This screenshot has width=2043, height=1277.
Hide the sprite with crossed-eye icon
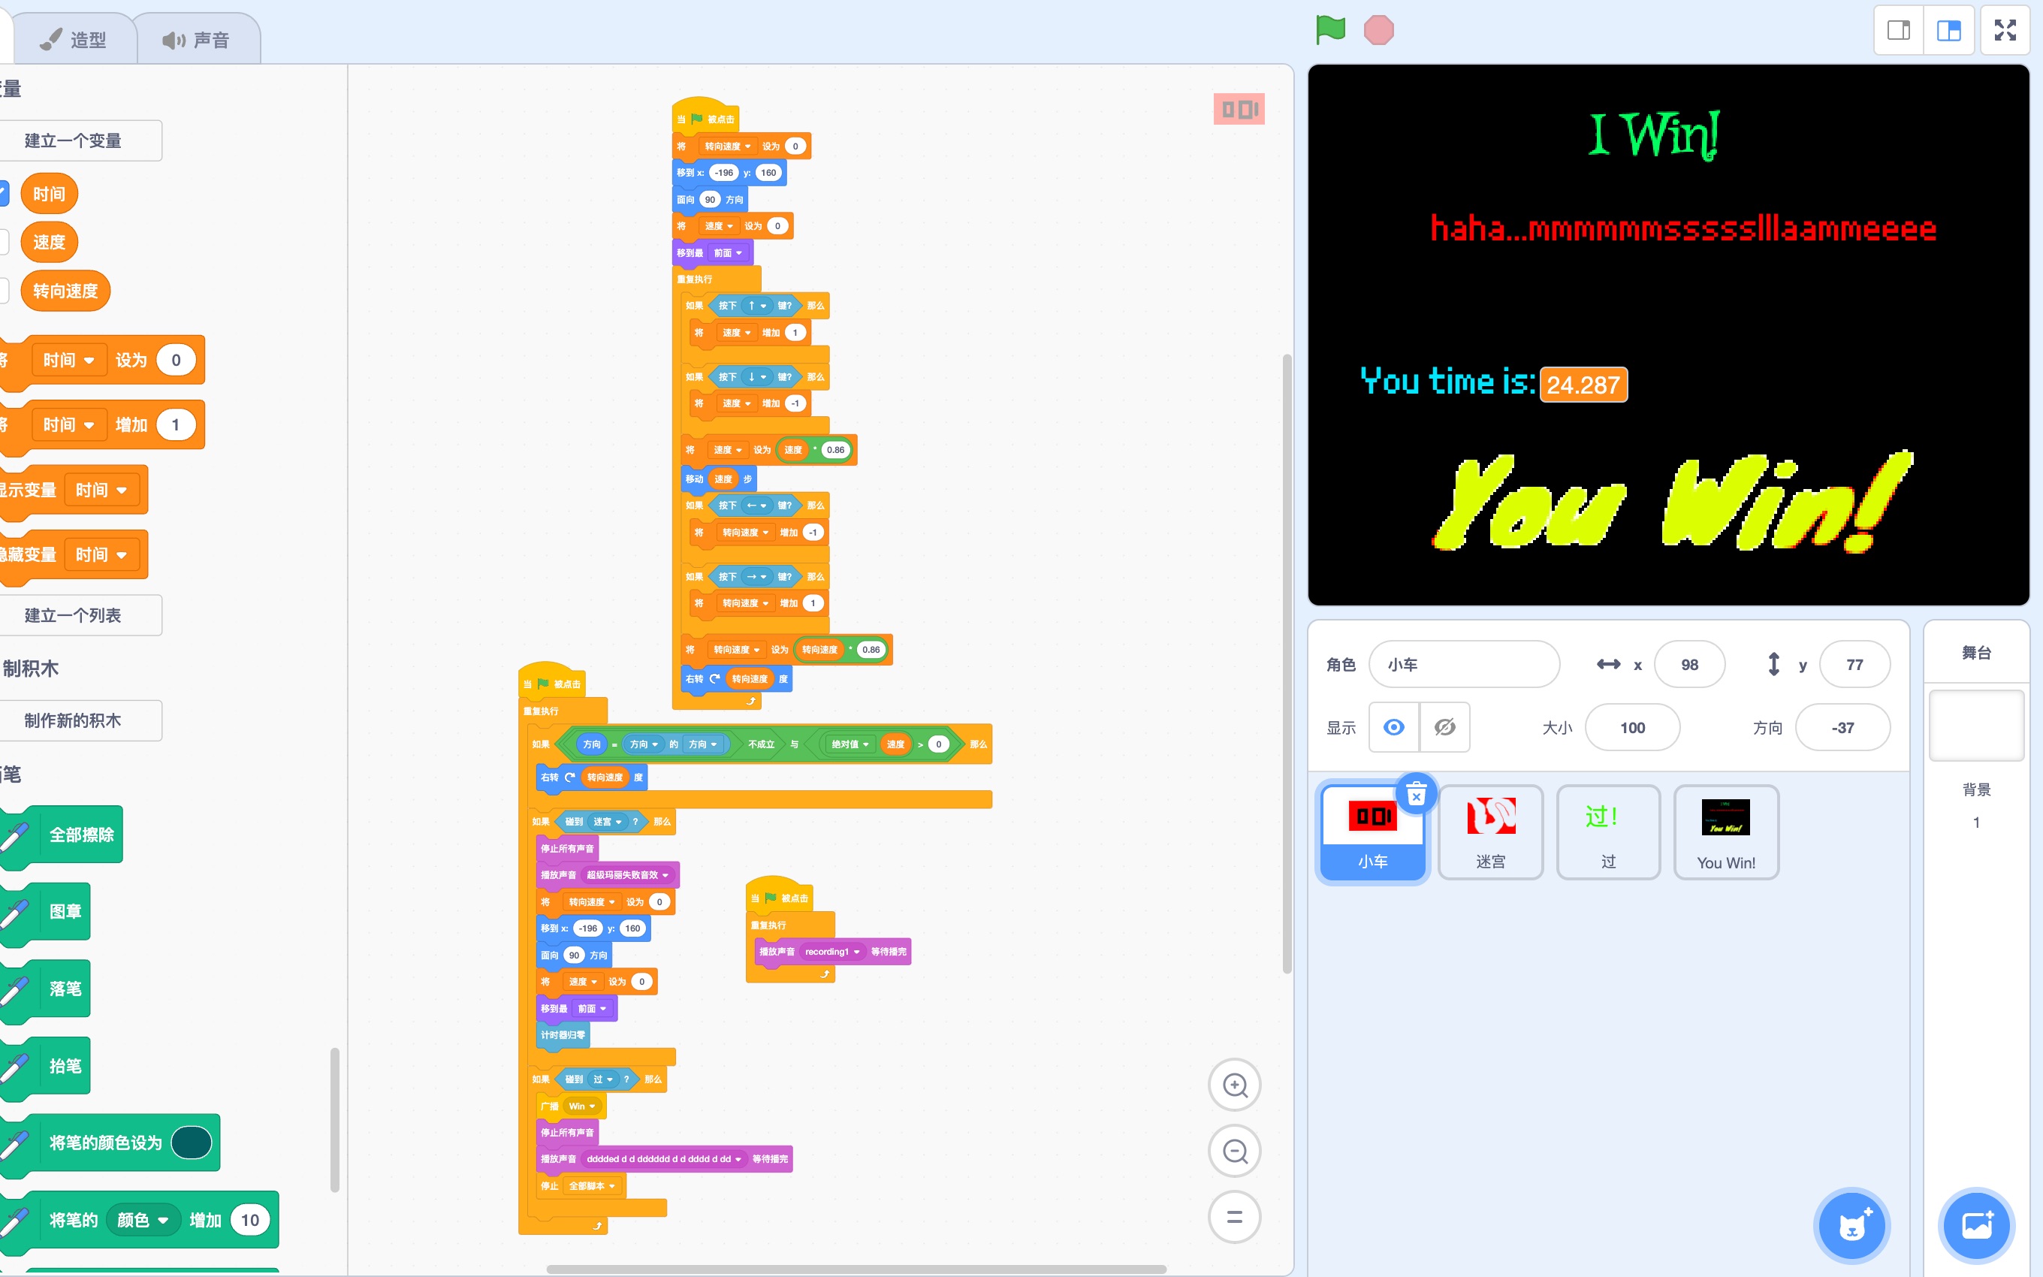(x=1444, y=727)
